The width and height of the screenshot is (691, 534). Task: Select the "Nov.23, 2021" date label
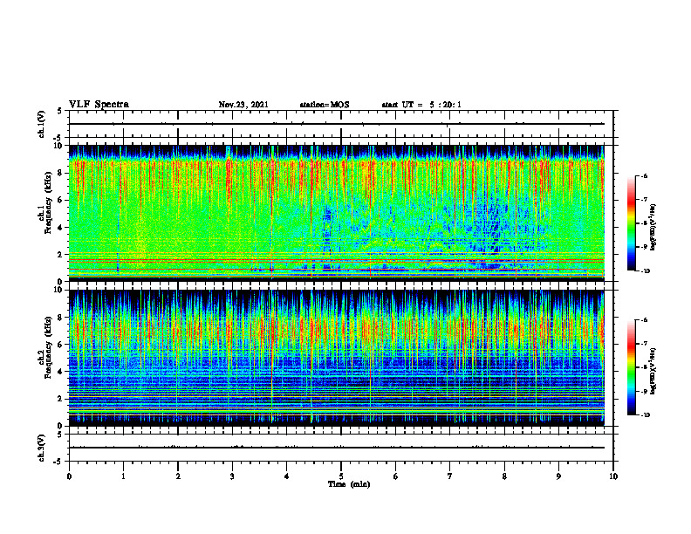(x=243, y=105)
